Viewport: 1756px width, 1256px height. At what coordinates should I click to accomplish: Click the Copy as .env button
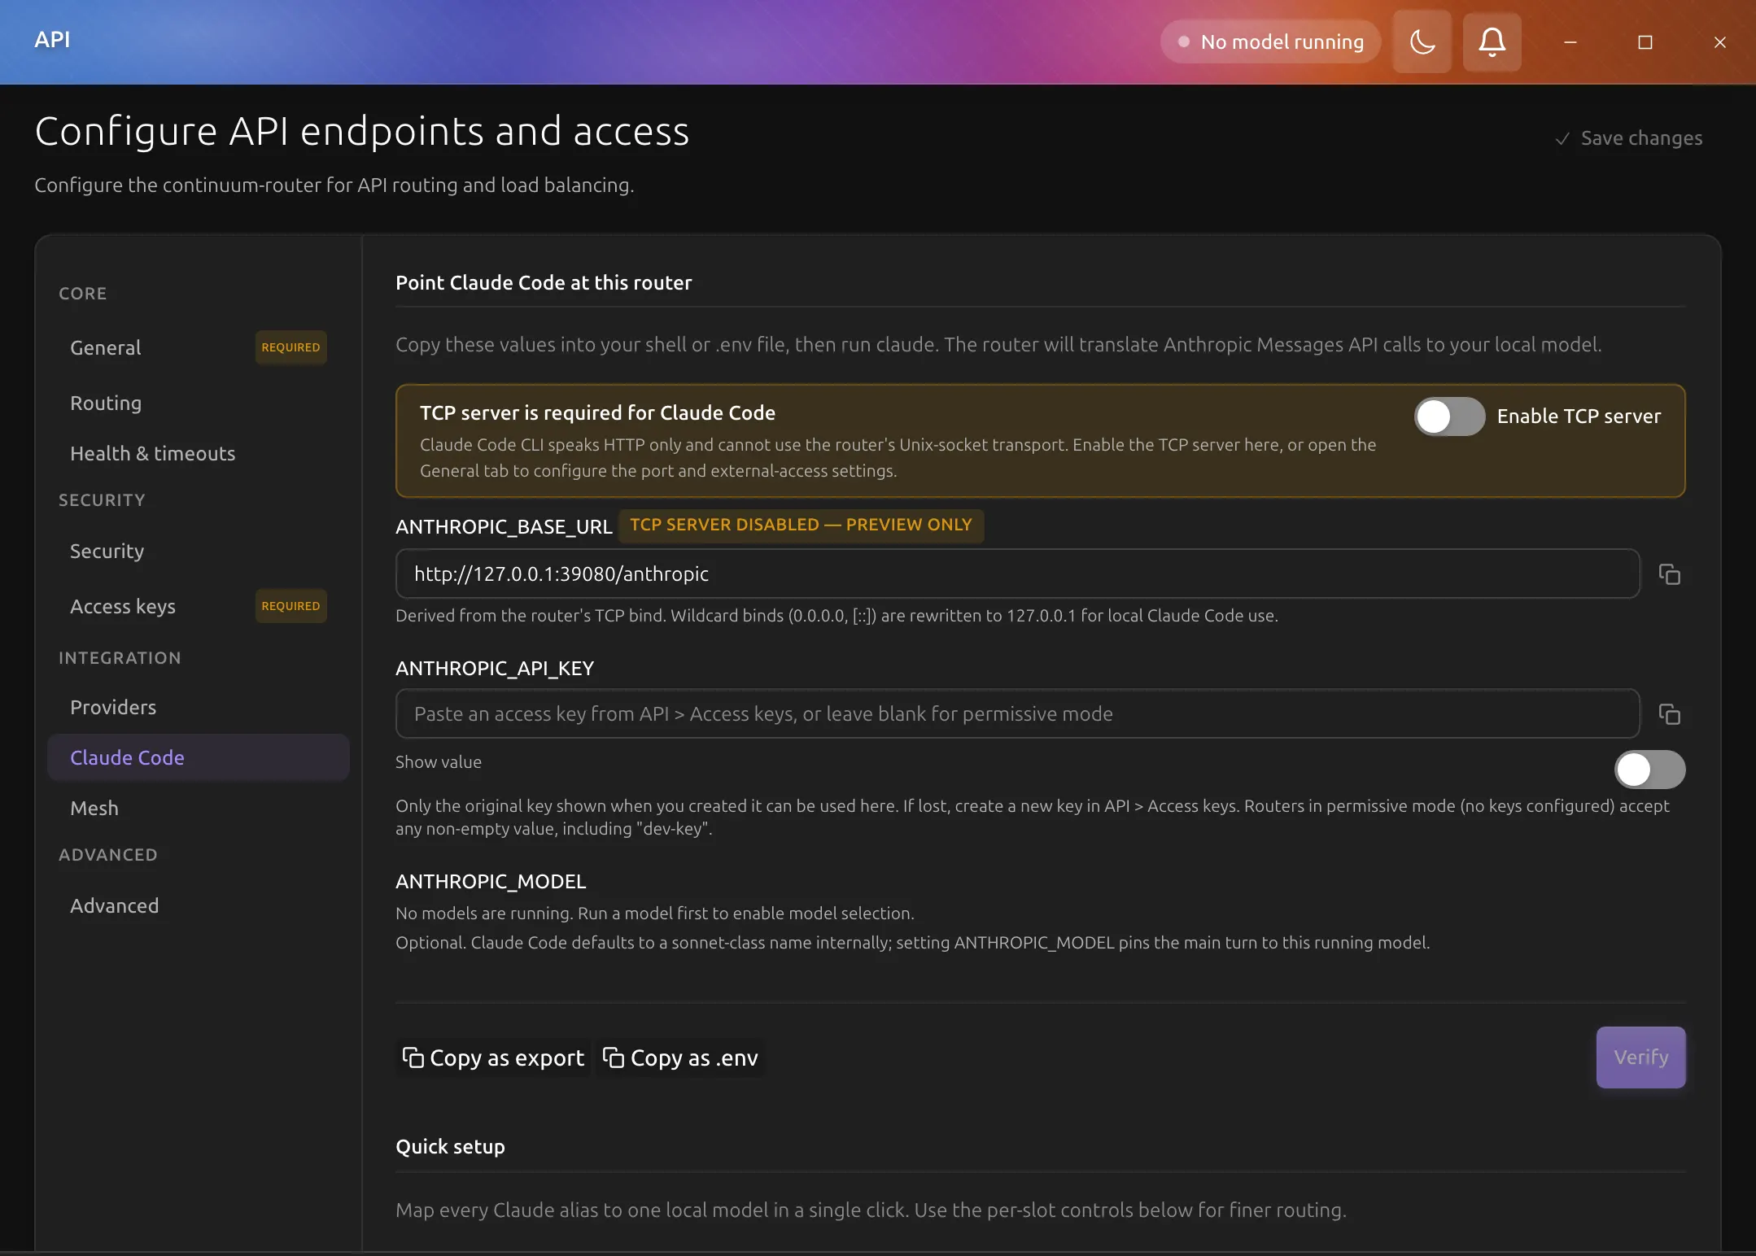tap(680, 1058)
